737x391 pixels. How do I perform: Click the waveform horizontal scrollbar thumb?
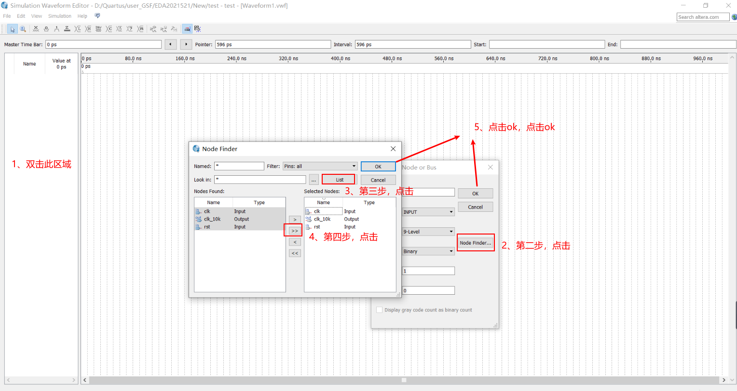tap(404, 380)
